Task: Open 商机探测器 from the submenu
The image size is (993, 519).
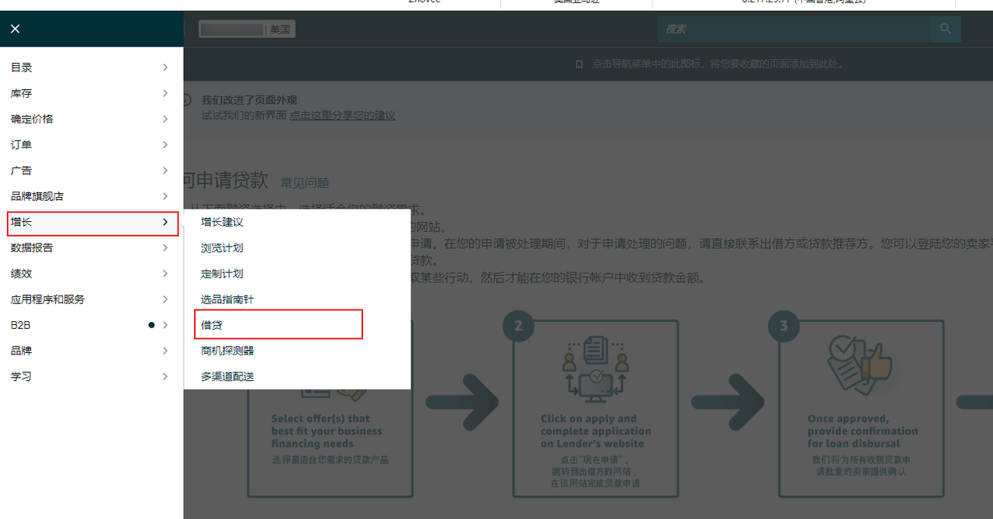Action: [x=227, y=351]
